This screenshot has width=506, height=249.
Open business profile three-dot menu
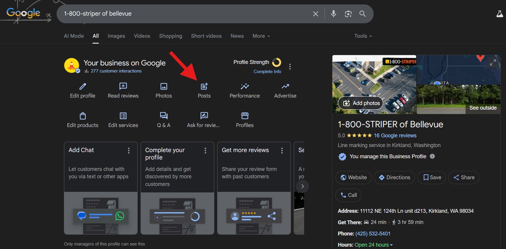(x=290, y=67)
